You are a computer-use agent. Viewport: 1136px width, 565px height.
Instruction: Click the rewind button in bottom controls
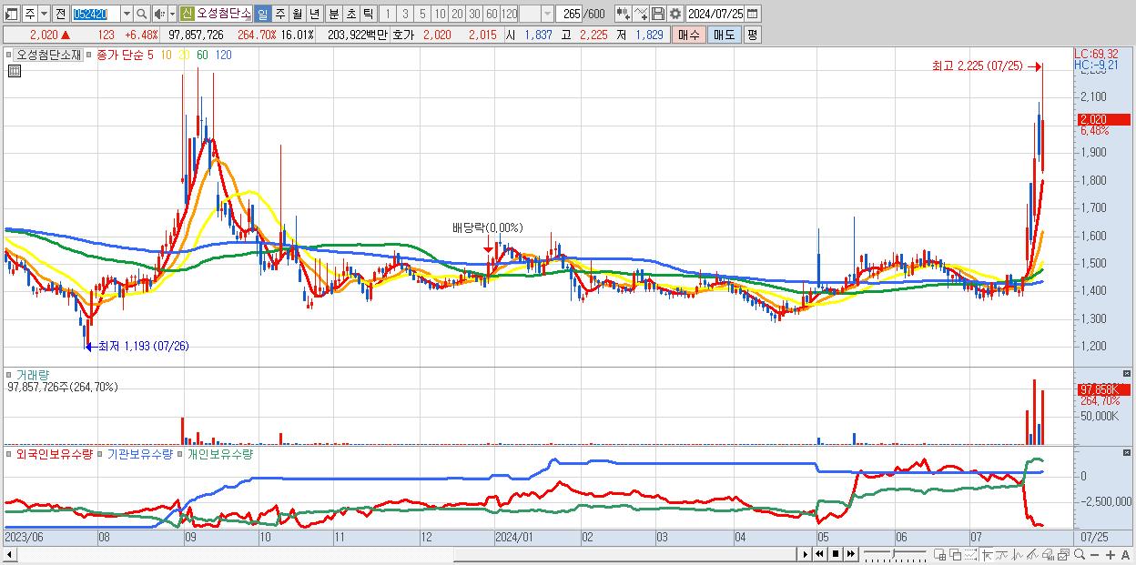819,554
